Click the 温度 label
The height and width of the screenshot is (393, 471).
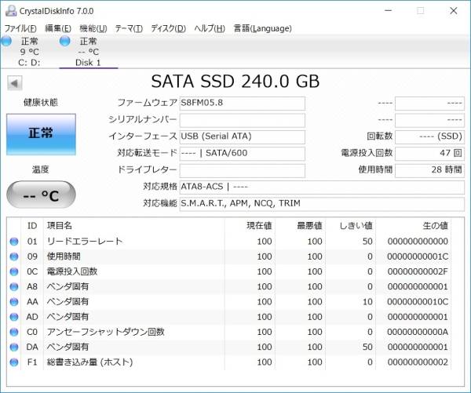pos(41,169)
